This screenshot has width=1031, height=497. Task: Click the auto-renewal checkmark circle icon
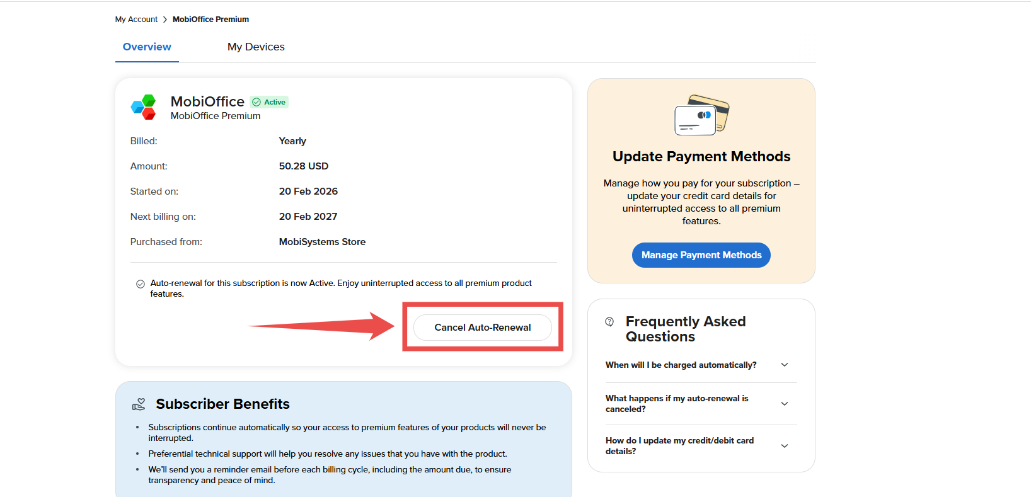pos(141,284)
